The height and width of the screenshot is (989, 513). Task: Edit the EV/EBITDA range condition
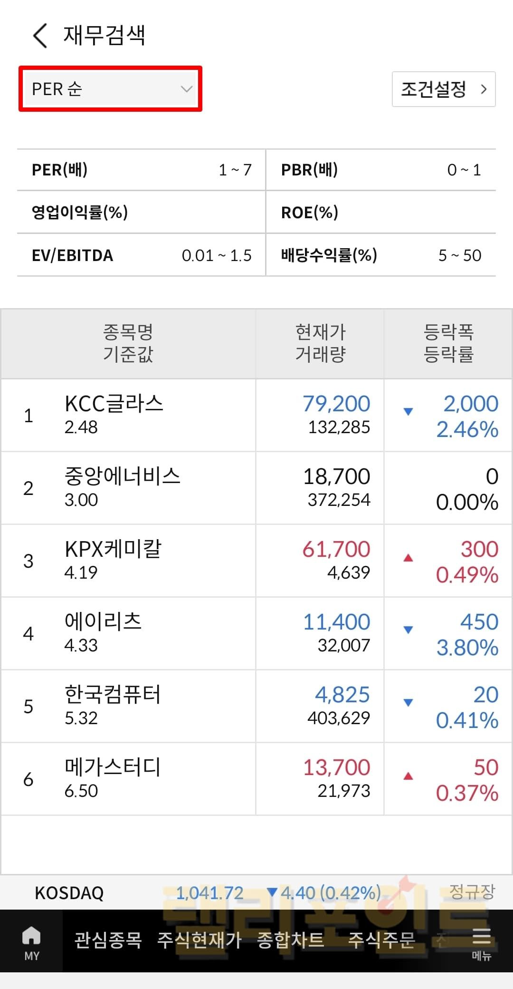tap(141, 255)
